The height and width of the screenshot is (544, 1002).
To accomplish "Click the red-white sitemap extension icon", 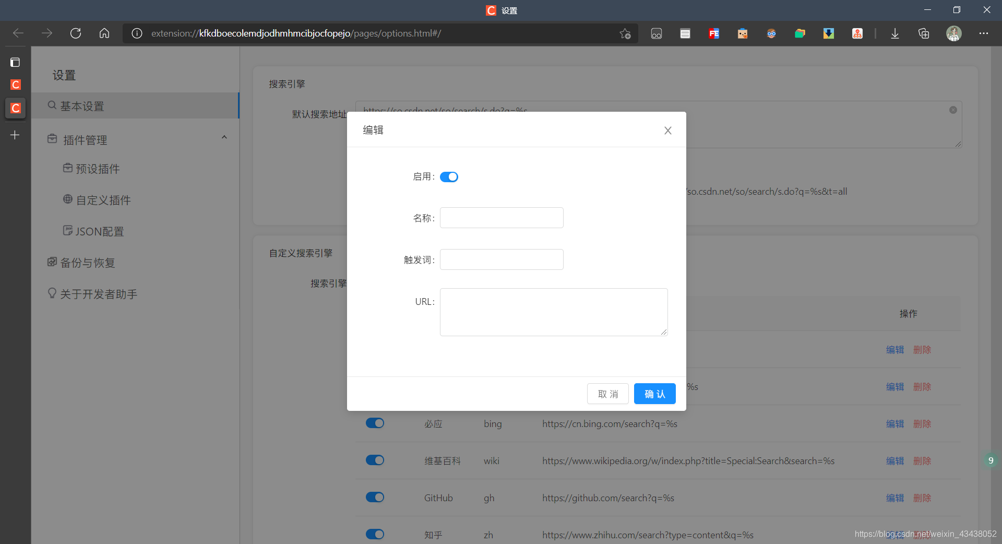I will click(x=857, y=33).
